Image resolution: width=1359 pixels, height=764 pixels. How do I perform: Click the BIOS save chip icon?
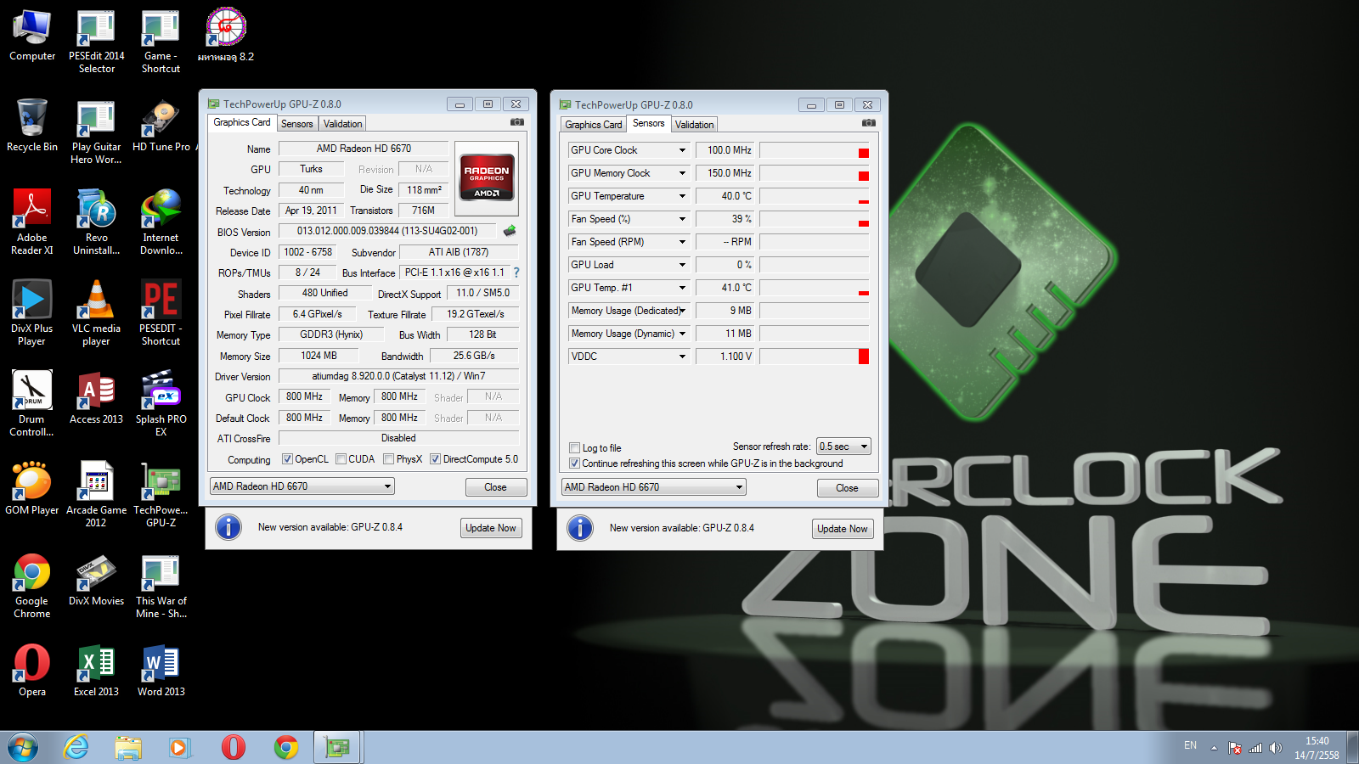(x=510, y=231)
